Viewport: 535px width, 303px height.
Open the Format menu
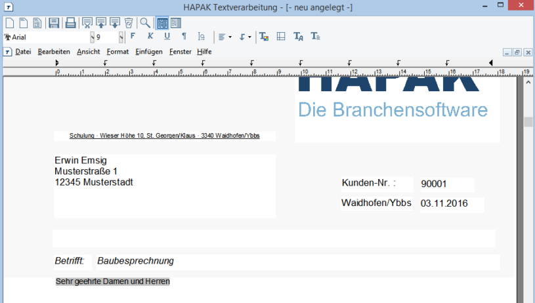click(118, 52)
